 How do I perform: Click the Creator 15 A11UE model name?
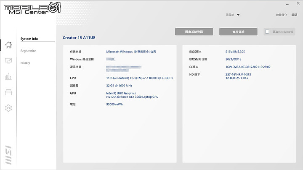[79, 38]
